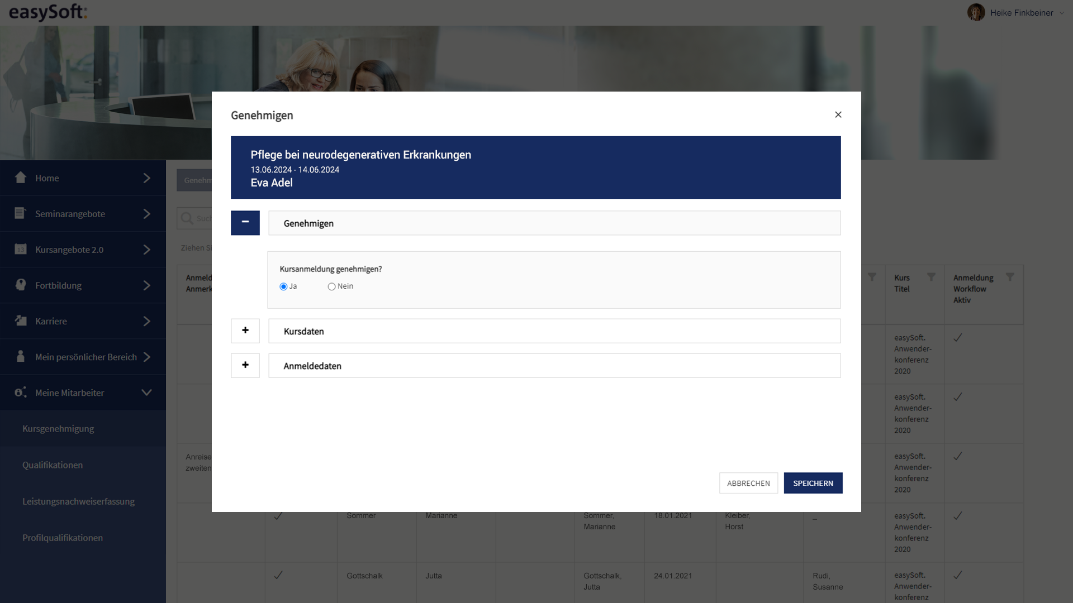Screen dimensions: 1073x603
Task: Click the Anmeldung Workflow Aktiv filter icon
Action: coord(1010,277)
